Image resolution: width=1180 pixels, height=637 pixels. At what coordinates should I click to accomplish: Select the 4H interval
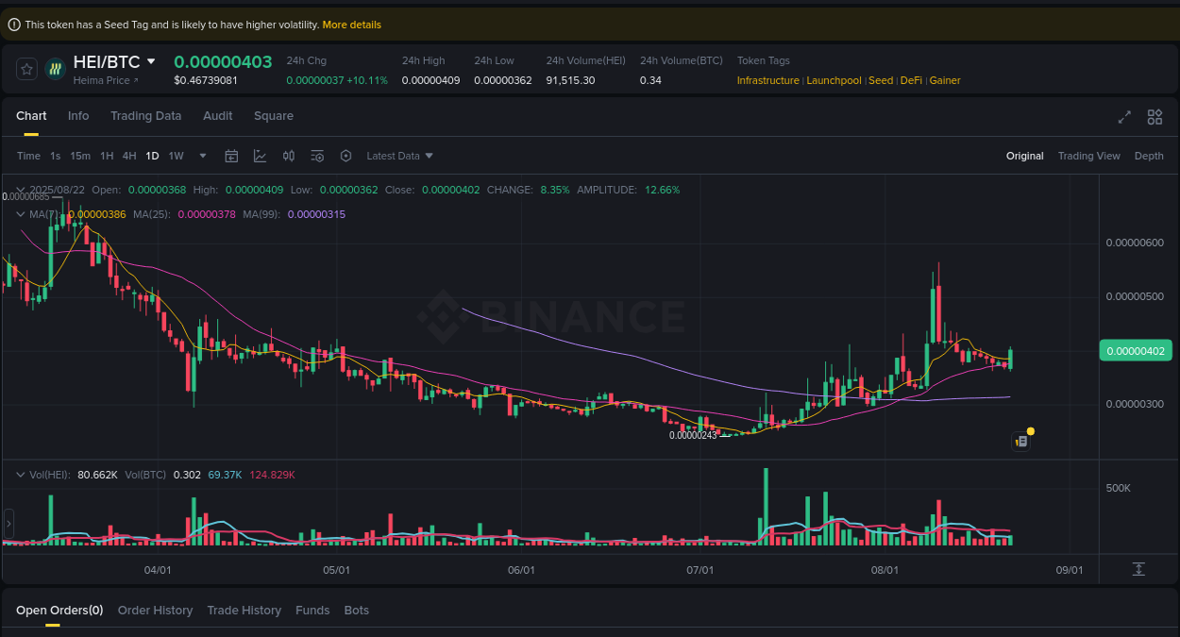[129, 156]
